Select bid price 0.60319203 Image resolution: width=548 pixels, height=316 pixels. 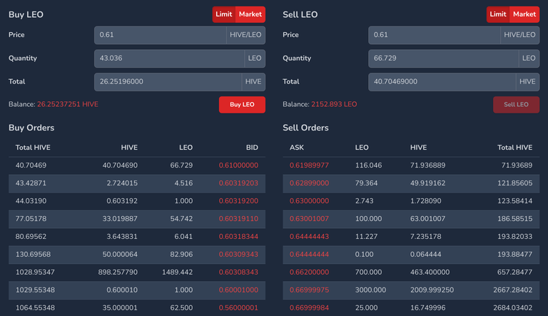(238, 183)
